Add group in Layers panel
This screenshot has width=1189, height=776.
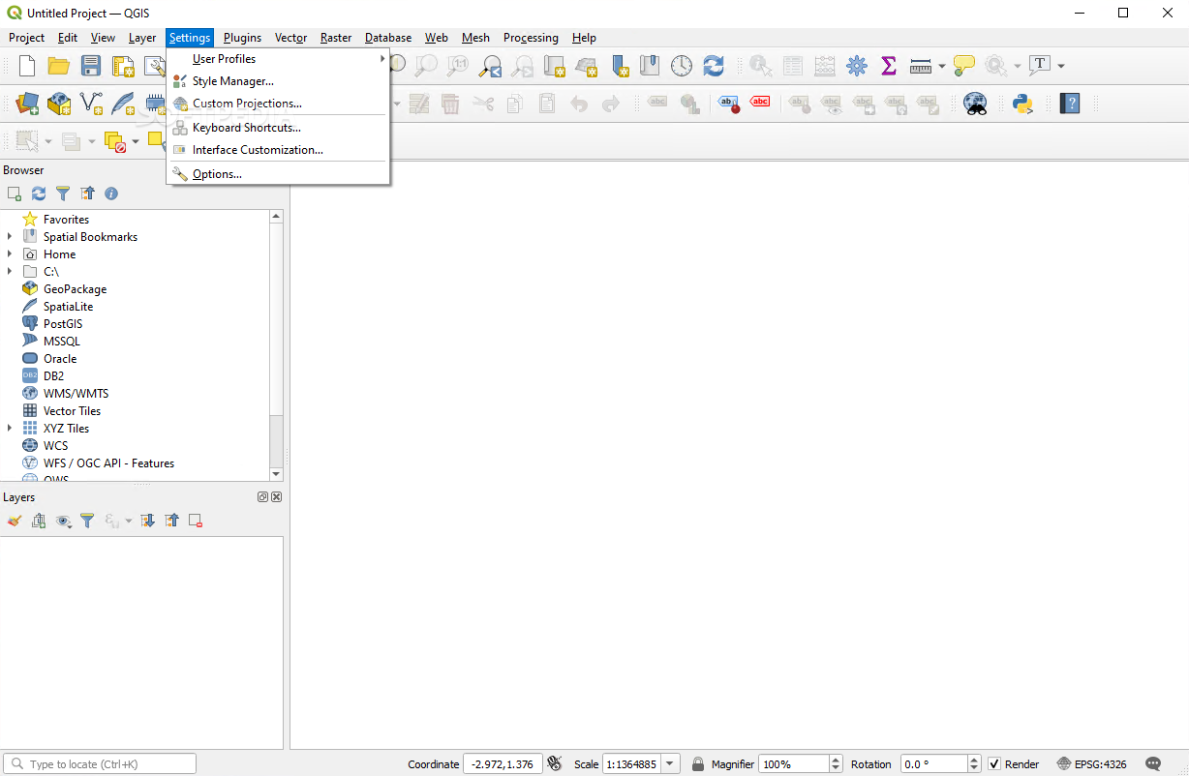coord(39,521)
